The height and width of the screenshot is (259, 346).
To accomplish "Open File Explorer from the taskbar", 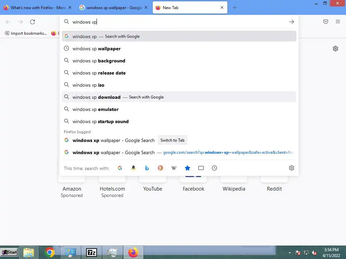I will (x=29, y=252).
